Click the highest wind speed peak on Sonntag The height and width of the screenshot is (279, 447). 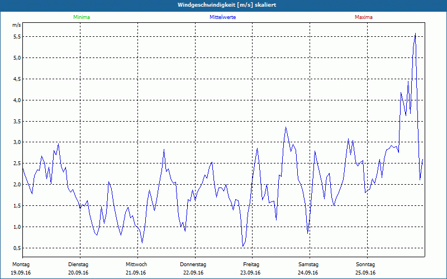point(415,33)
